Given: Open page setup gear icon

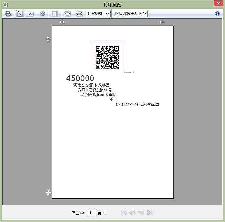Looking at the screenshot, I should [42, 14].
